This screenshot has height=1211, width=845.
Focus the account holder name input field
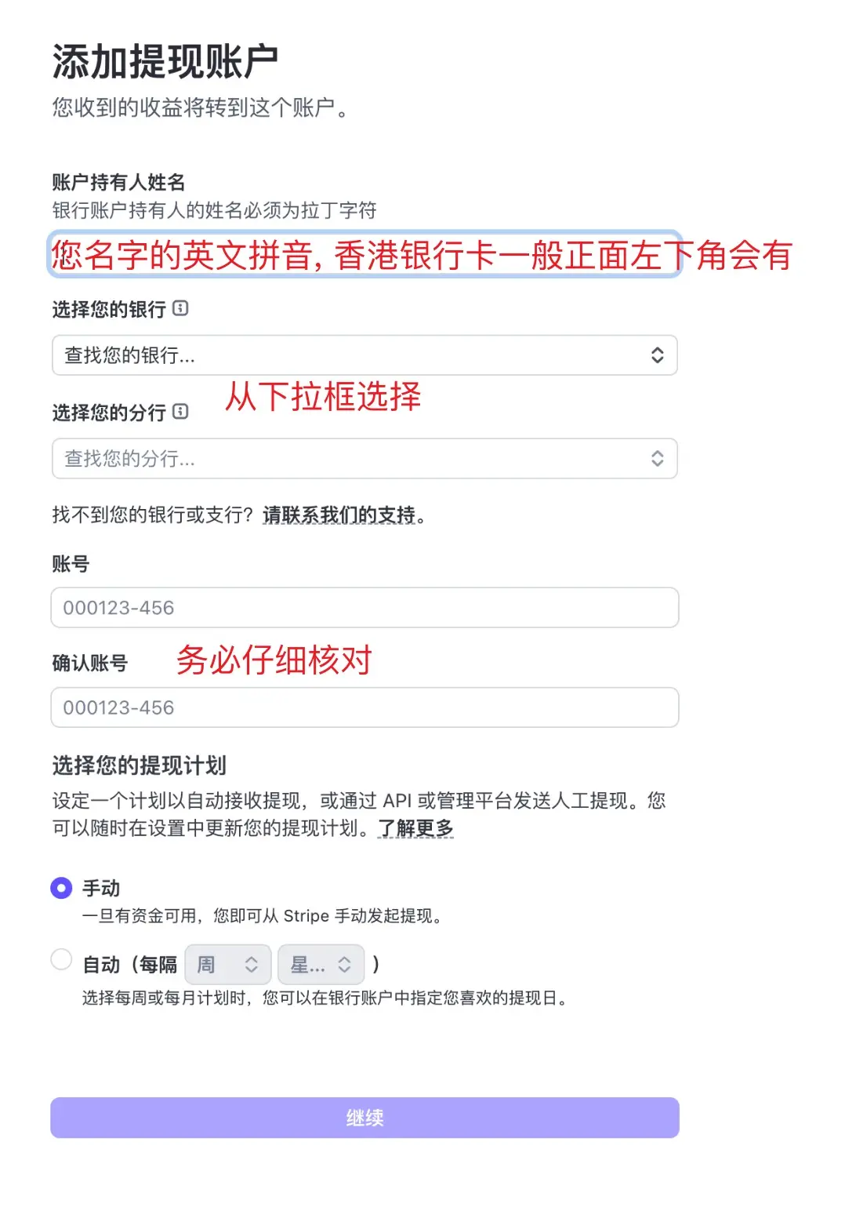coord(364,254)
